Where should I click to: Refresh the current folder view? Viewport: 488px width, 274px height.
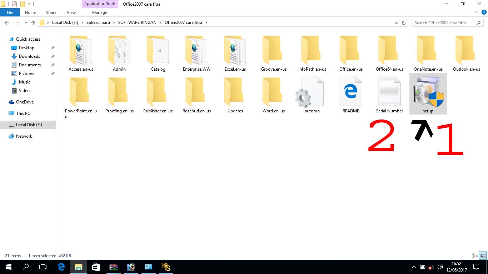coord(404,23)
